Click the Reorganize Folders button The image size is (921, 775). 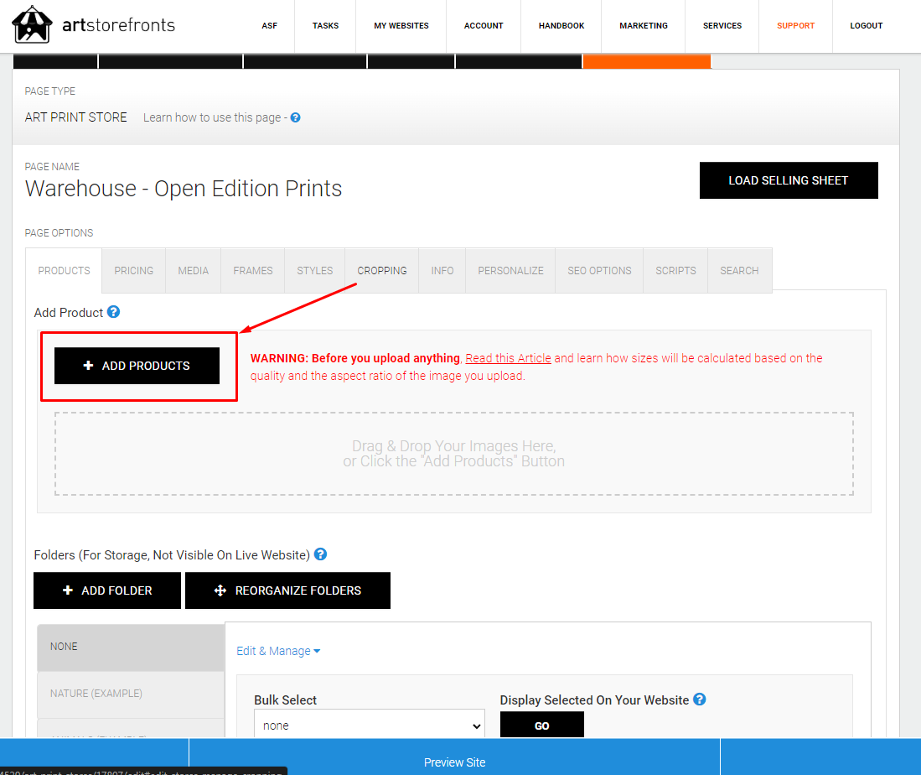[287, 590]
